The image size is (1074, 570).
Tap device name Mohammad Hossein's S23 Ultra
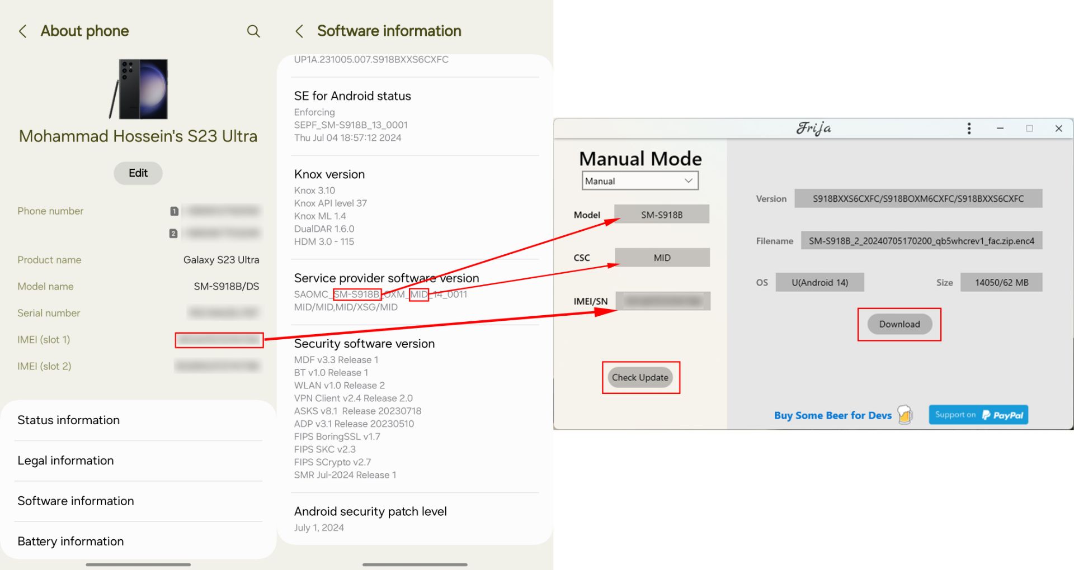pyautogui.click(x=138, y=136)
